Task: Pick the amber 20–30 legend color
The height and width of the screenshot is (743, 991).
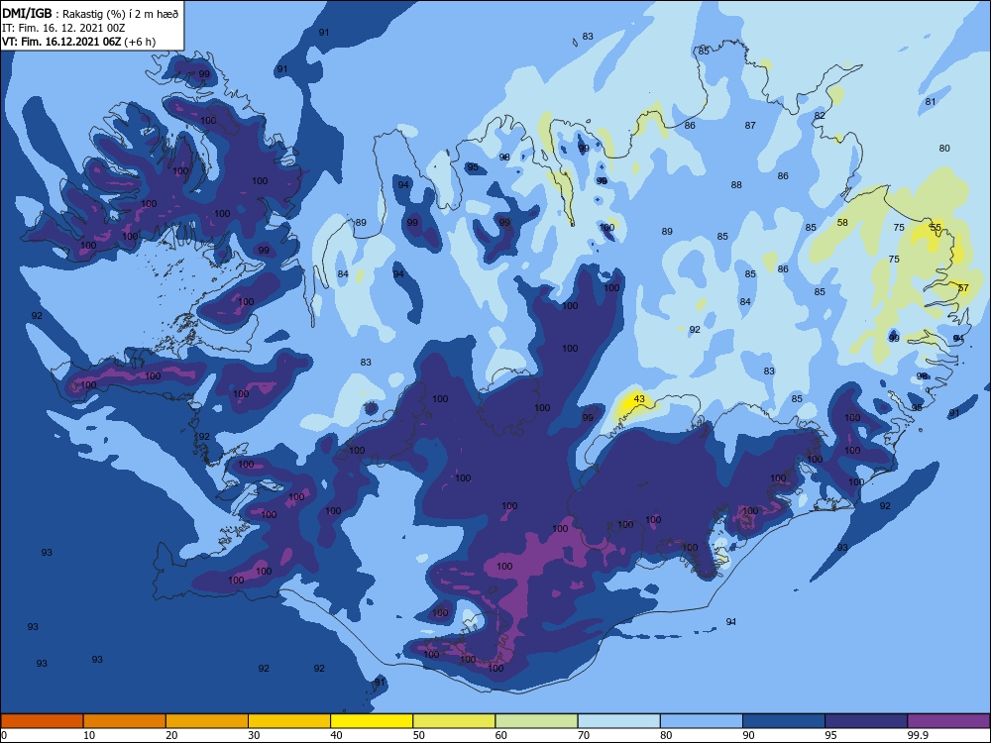Action: [x=207, y=721]
